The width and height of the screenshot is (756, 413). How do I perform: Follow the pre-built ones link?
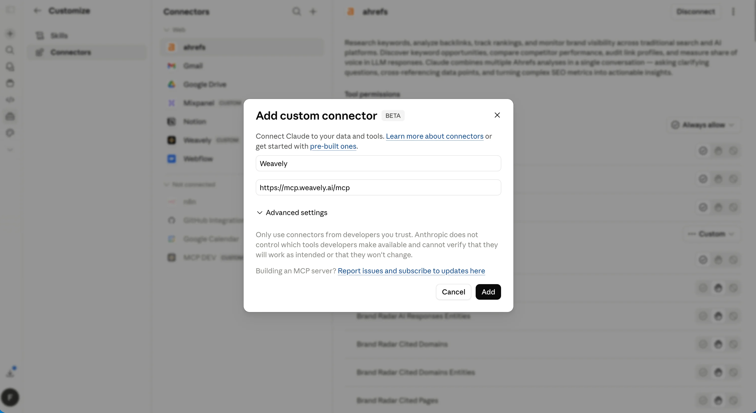[333, 146]
